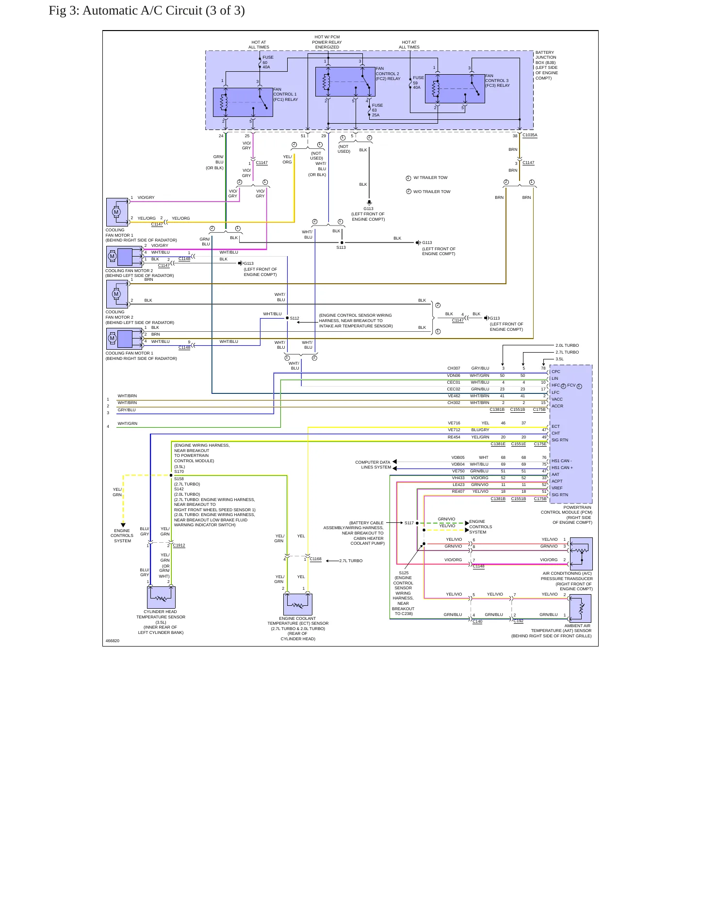Select the ACPT pin on the PCM

click(x=557, y=481)
